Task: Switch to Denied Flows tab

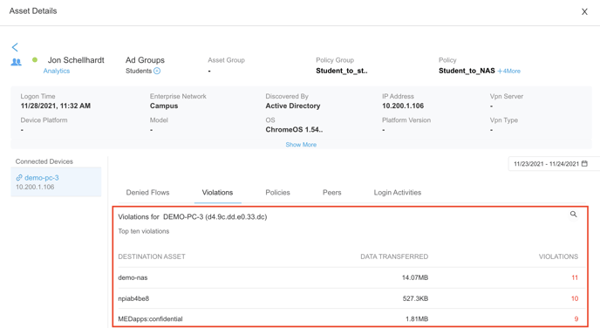Action: [147, 193]
